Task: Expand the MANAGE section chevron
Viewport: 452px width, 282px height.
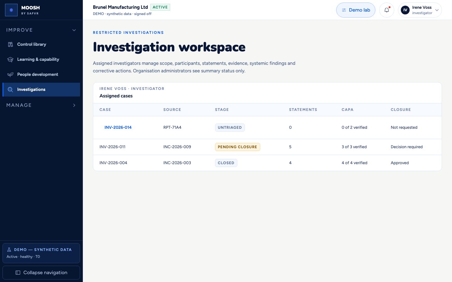Action: [74, 105]
